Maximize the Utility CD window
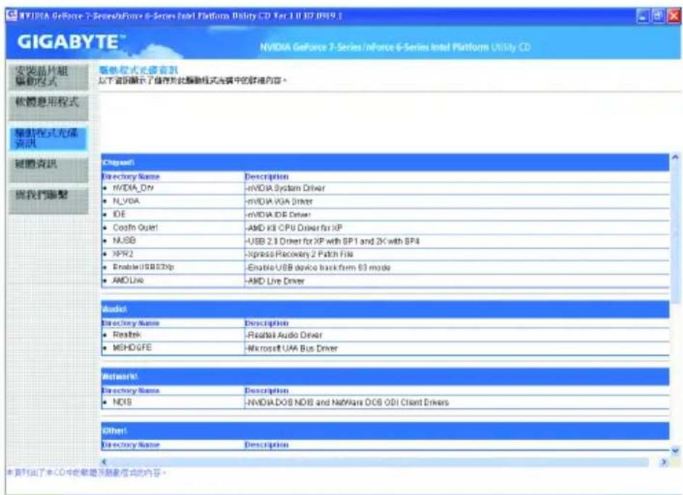 click(x=658, y=17)
